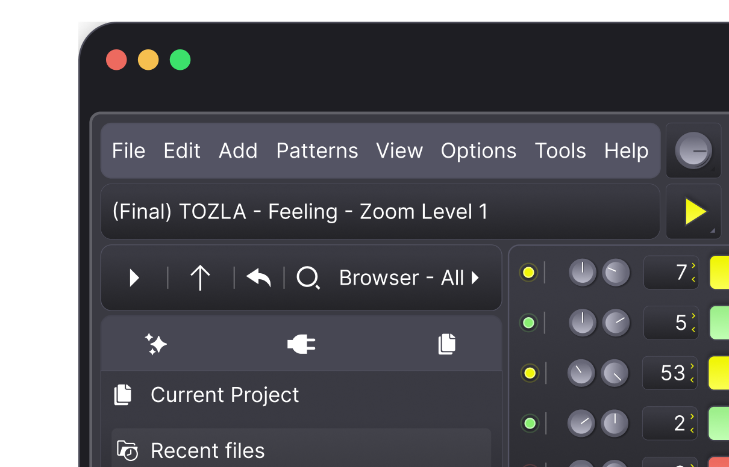Click the up arrow in browser toolbar
Image resolution: width=729 pixels, height=467 pixels.
tap(200, 278)
